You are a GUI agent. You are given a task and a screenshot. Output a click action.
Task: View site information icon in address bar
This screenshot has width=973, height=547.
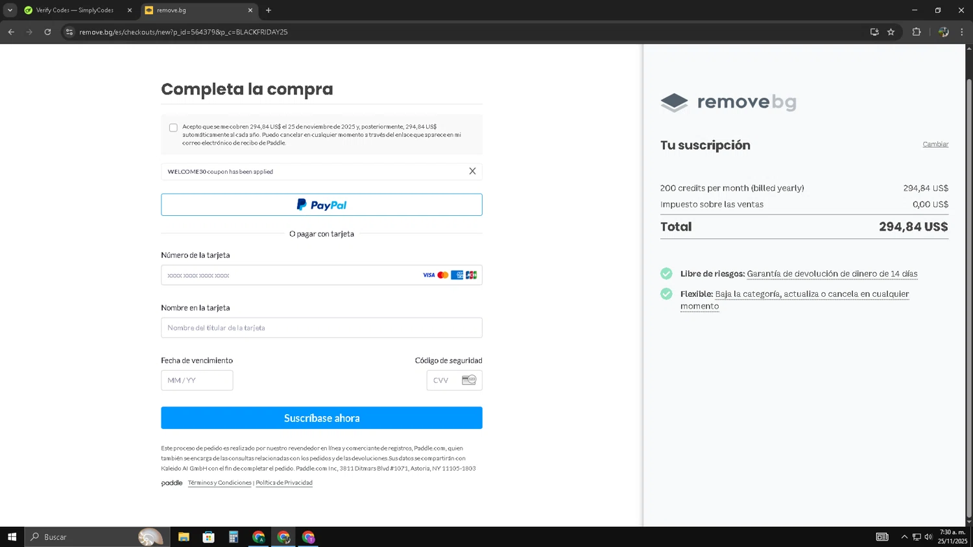(x=69, y=32)
